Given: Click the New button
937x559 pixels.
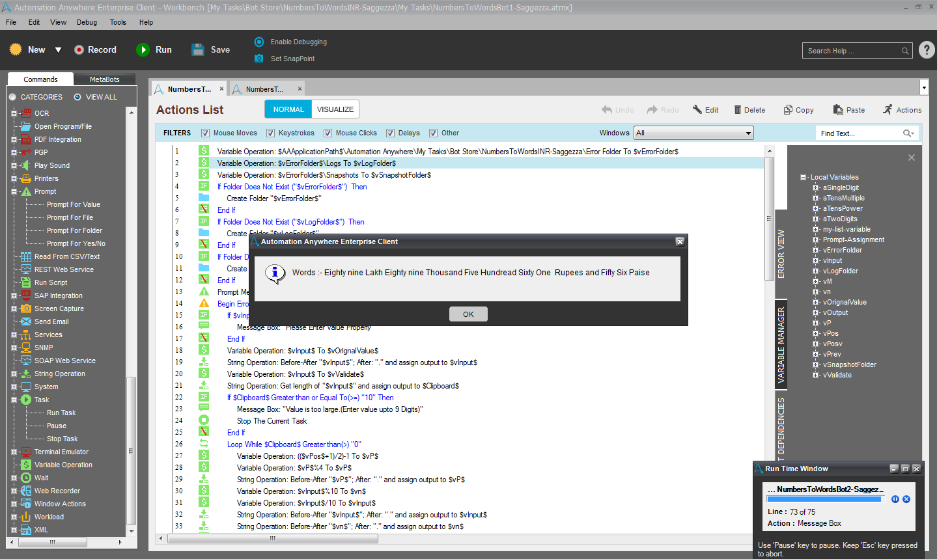Looking at the screenshot, I should (x=27, y=49).
